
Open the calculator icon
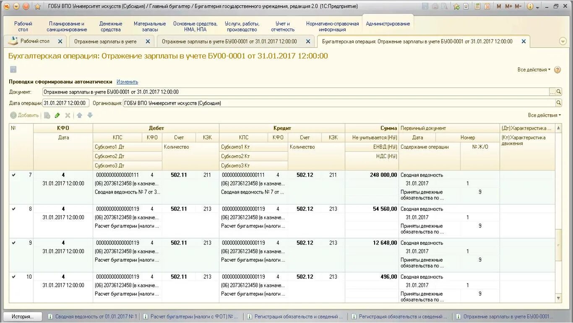pyautogui.click(x=478, y=7)
